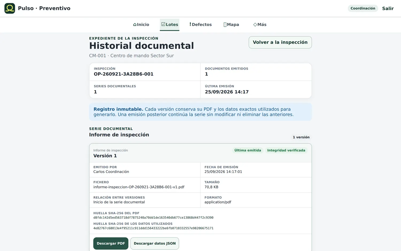This screenshot has width=401, height=251.
Task: Click the emitter name Carlos Coordinación
Action: click(x=111, y=172)
